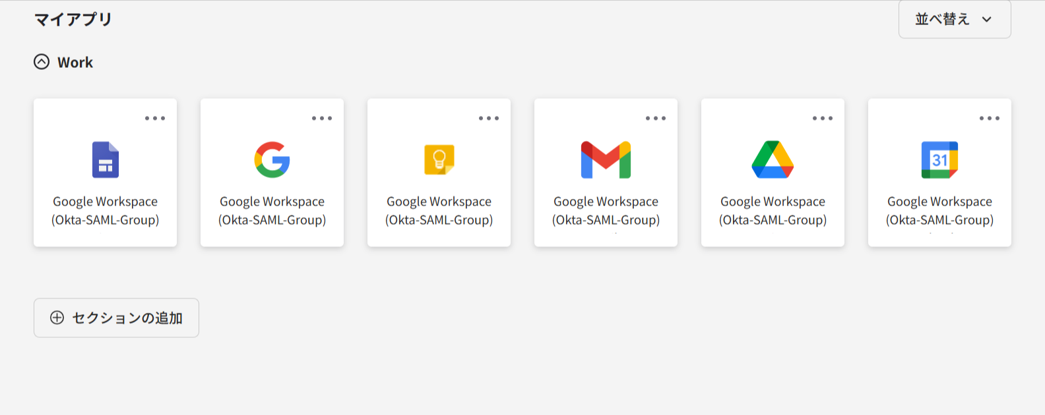Screen dimensions: 1045x415
Task: Open three-dot menu on Gmail card
Action: tap(656, 119)
